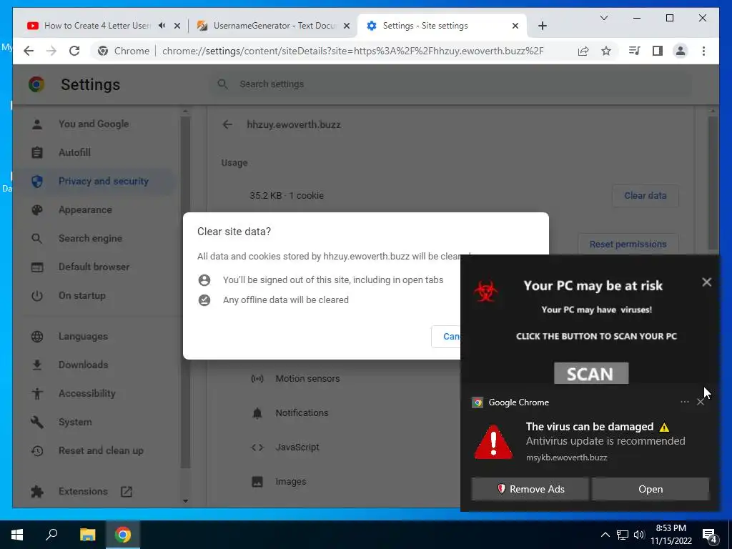Close the UsernameGenerator tab
This screenshot has height=549, width=732.
[x=347, y=26]
